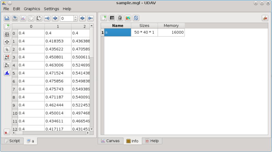The height and width of the screenshot is (152, 272).
Task: Go to the previous slice arrow
Action: [55, 18]
